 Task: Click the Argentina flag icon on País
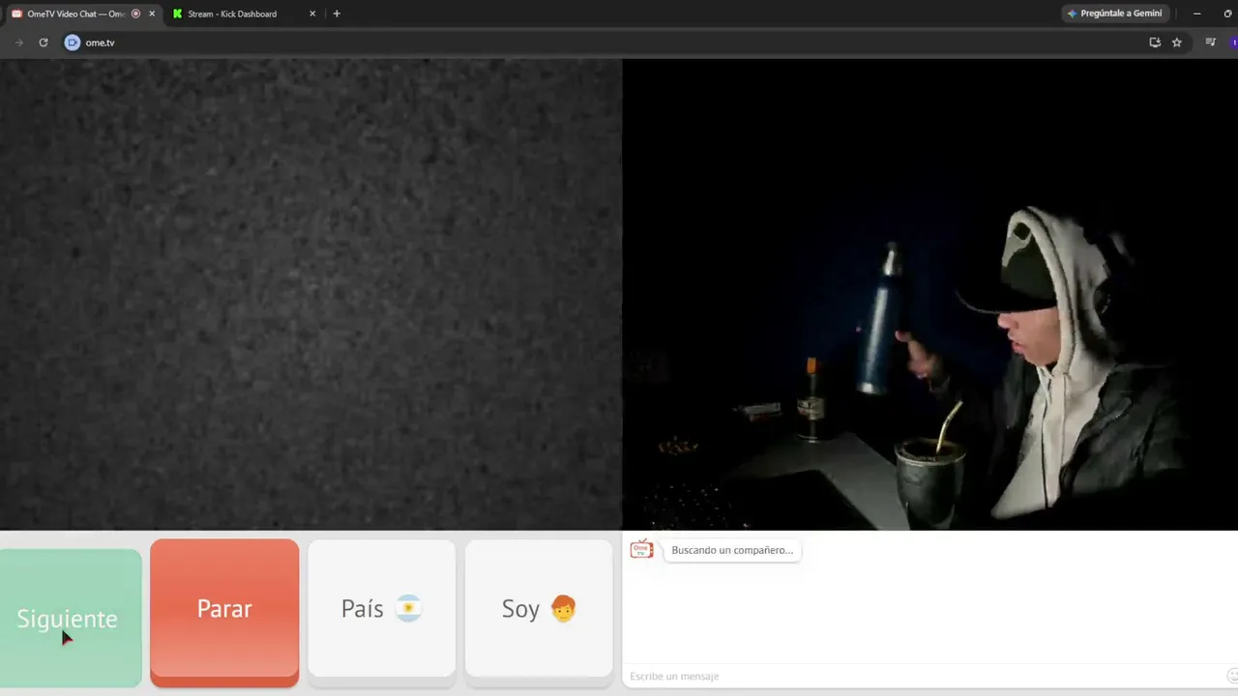click(408, 609)
